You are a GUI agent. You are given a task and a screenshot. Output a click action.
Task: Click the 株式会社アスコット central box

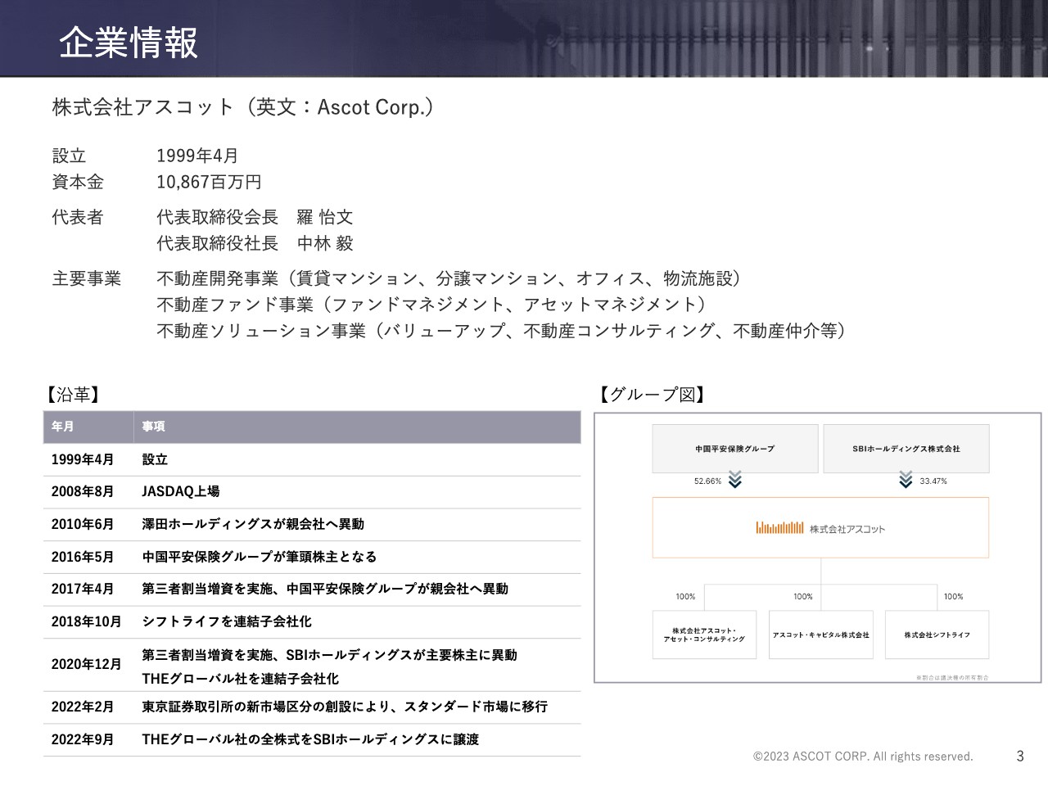(820, 528)
